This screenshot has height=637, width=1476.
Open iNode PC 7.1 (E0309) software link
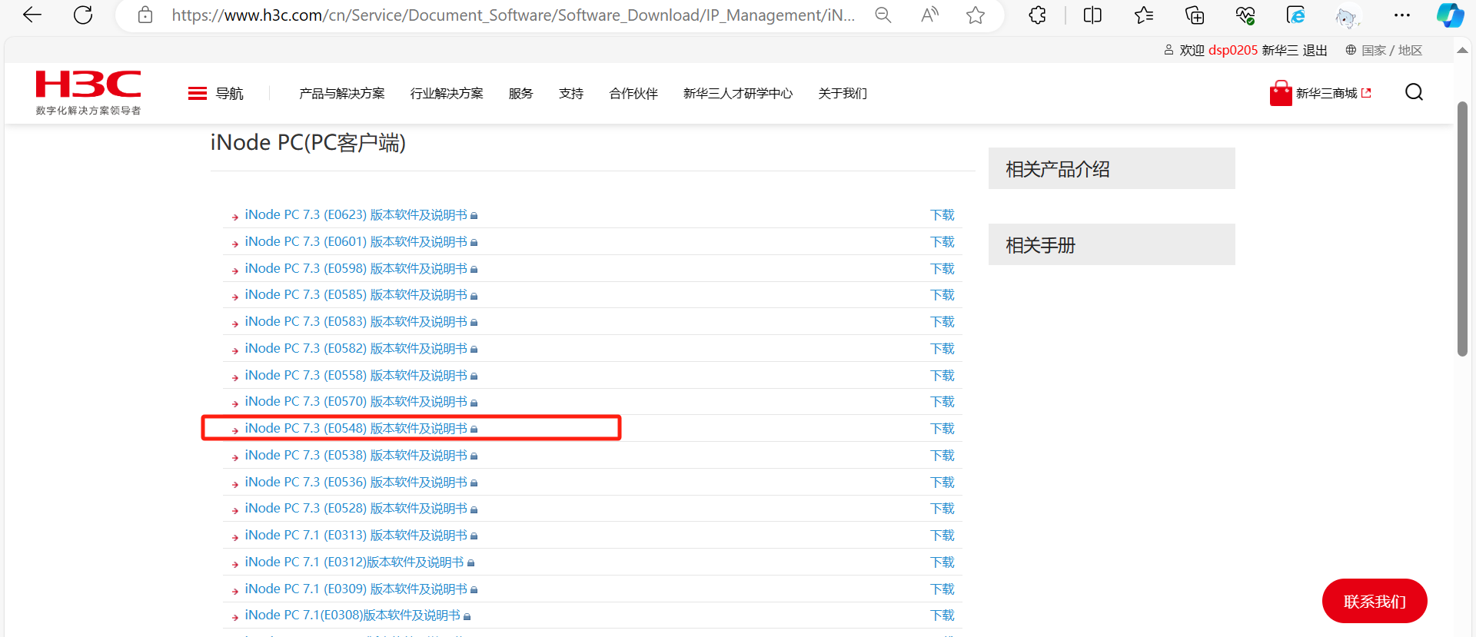[356, 589]
